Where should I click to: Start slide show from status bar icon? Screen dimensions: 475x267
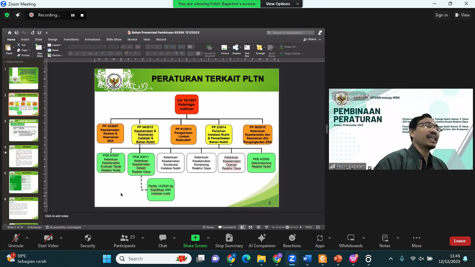(x=267, y=227)
